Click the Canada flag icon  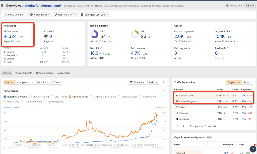[177, 113]
